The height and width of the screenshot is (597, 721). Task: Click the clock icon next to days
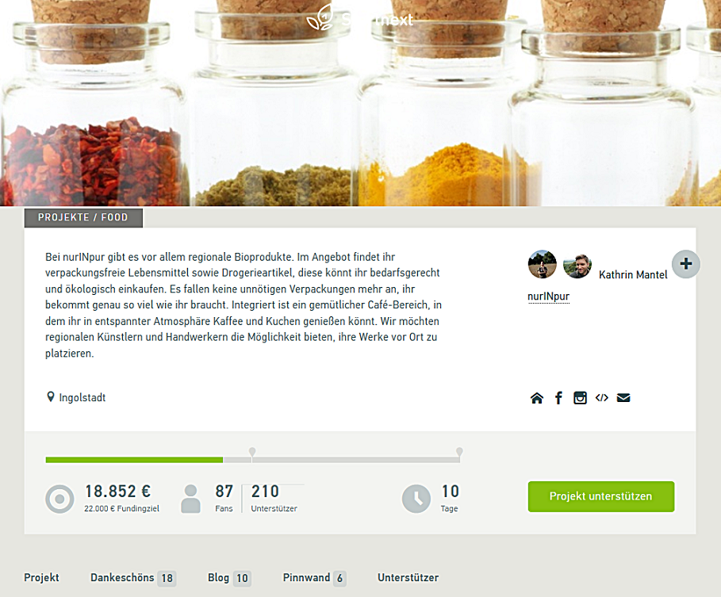(x=416, y=499)
